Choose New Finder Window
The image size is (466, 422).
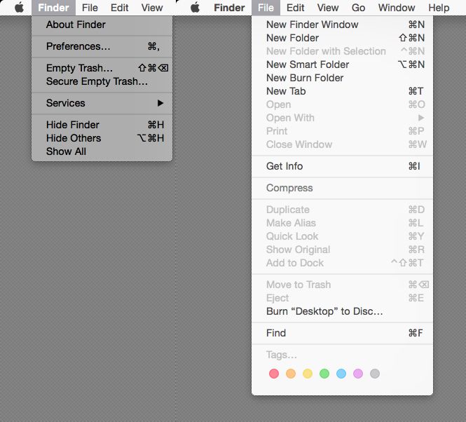pos(312,25)
